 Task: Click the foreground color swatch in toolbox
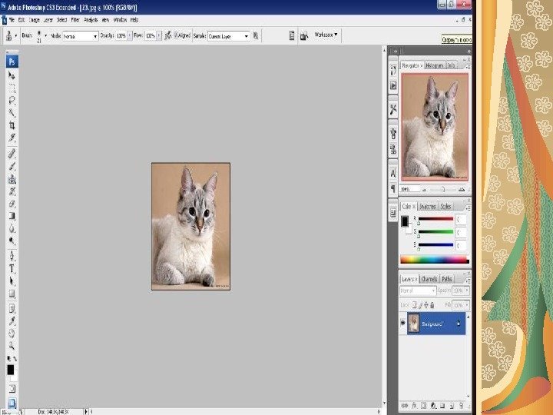(11, 370)
